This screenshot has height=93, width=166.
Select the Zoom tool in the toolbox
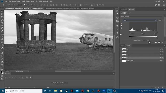coord(2,64)
